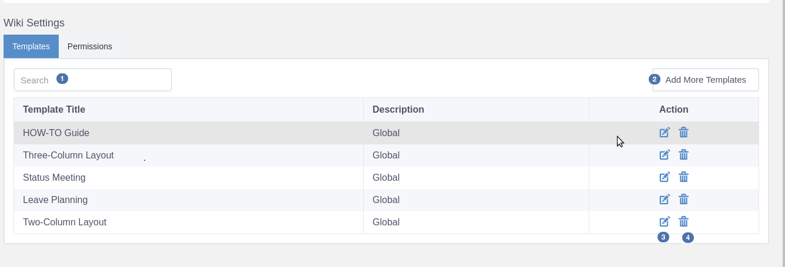The image size is (785, 267).
Task: Focus the template Search field
Action: (93, 80)
